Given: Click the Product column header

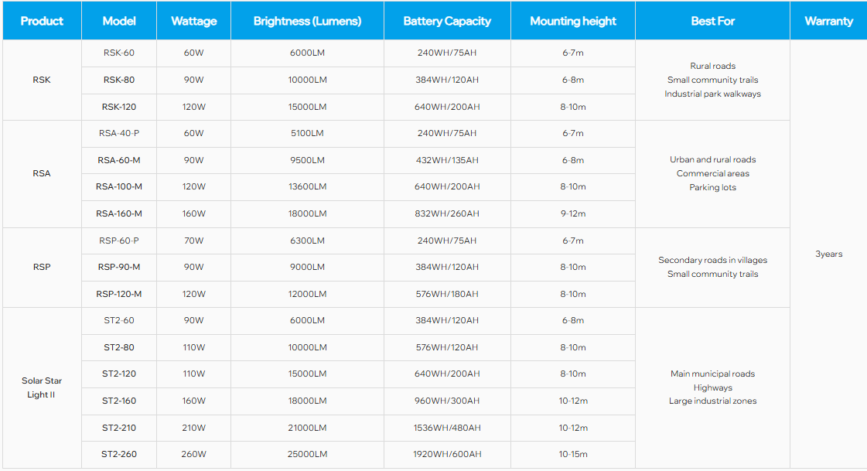Looking at the screenshot, I should [x=42, y=20].
